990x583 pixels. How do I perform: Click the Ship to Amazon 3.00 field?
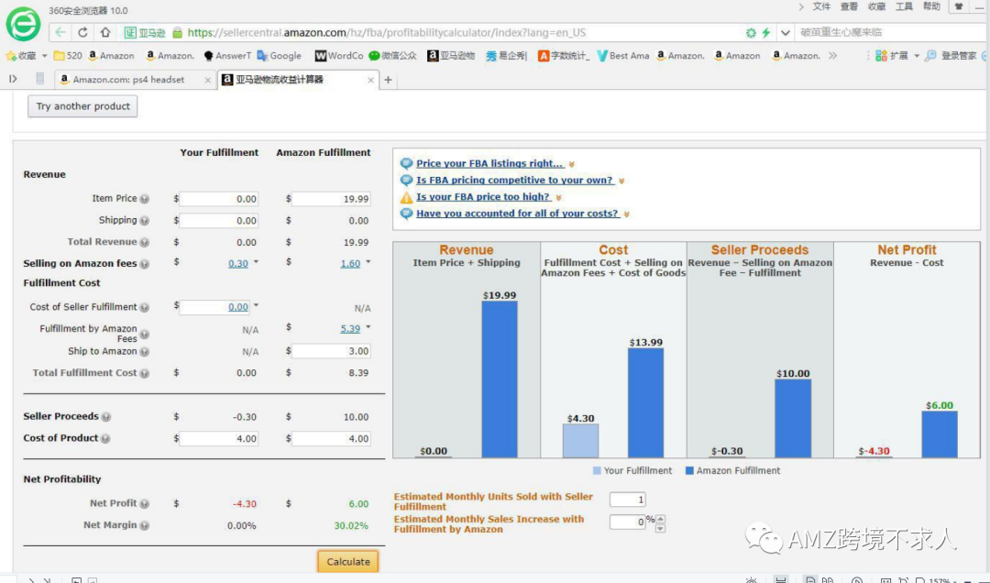[331, 351]
